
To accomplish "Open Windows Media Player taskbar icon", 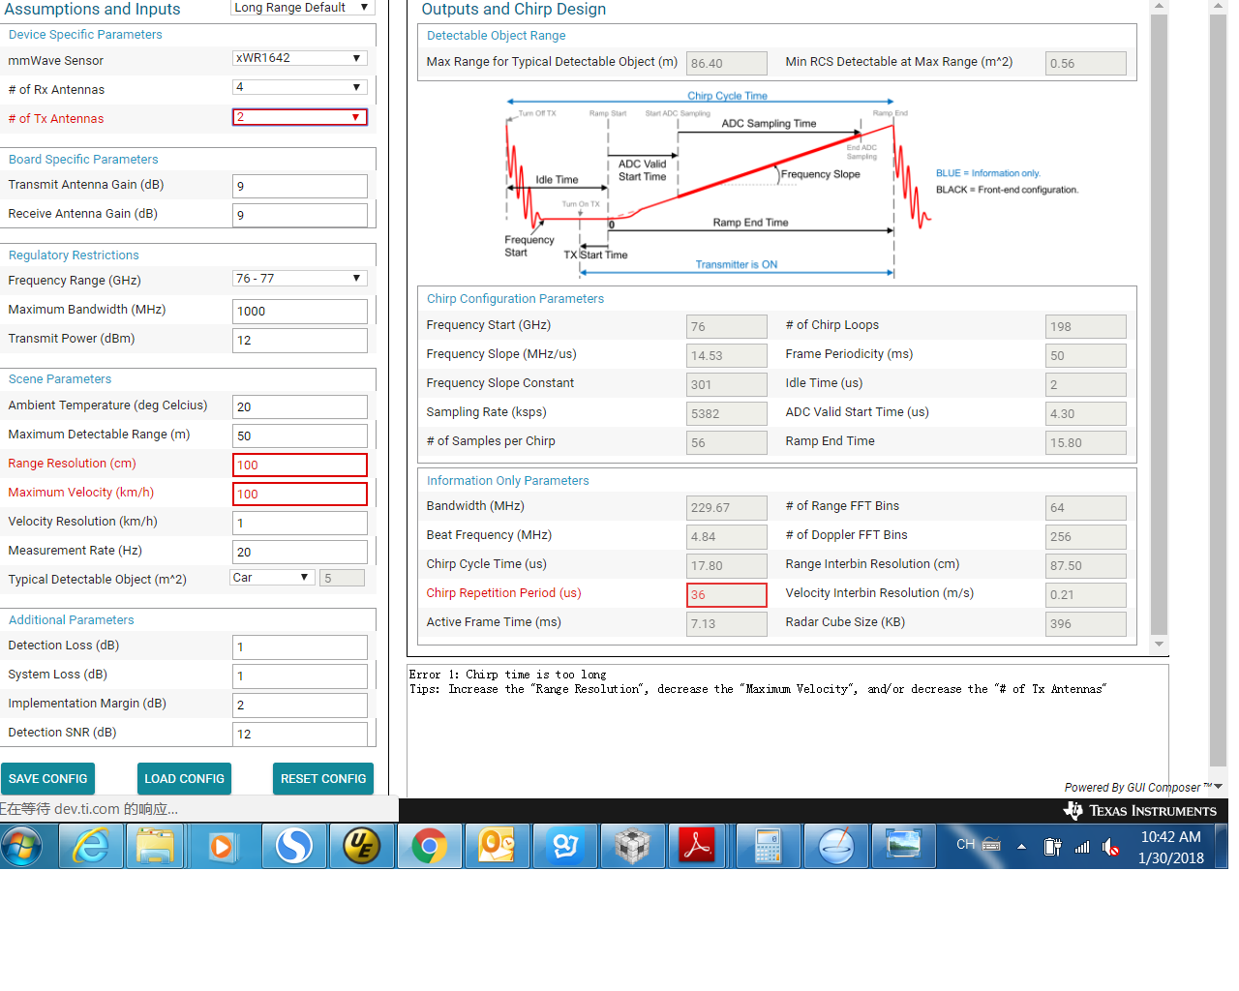I will point(222,847).
